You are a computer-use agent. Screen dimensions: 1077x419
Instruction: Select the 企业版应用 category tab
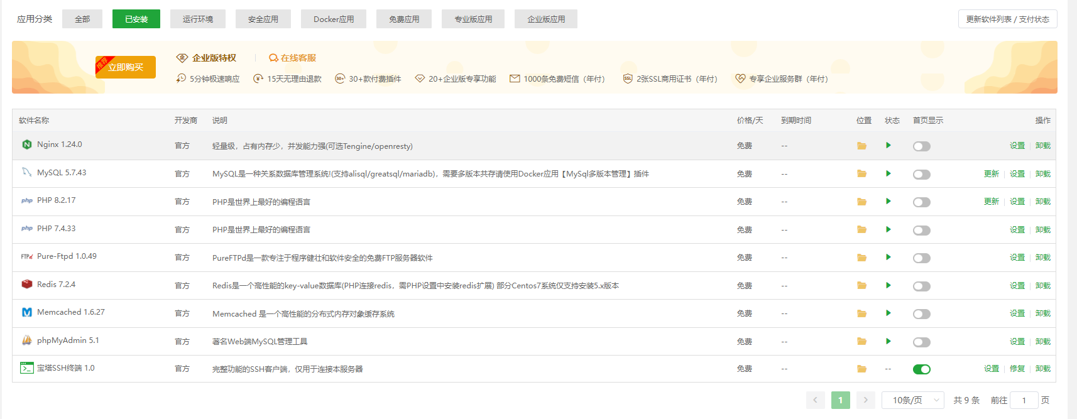(546, 19)
